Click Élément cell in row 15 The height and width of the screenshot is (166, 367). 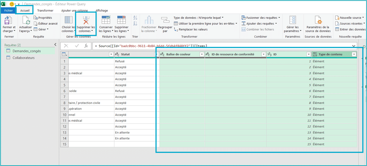tap(334, 144)
